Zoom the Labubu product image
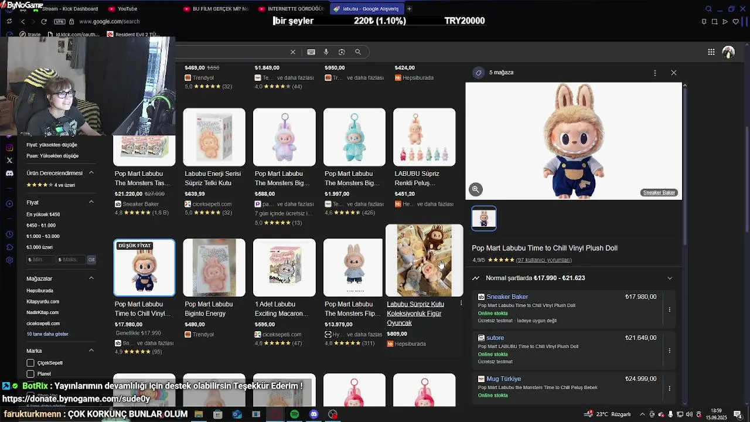 pyautogui.click(x=476, y=189)
